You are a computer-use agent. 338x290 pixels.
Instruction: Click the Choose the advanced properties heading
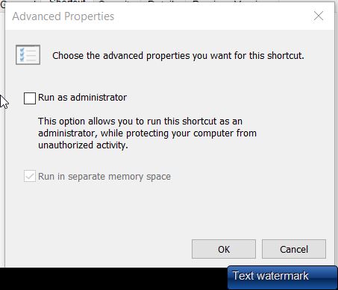coord(178,55)
